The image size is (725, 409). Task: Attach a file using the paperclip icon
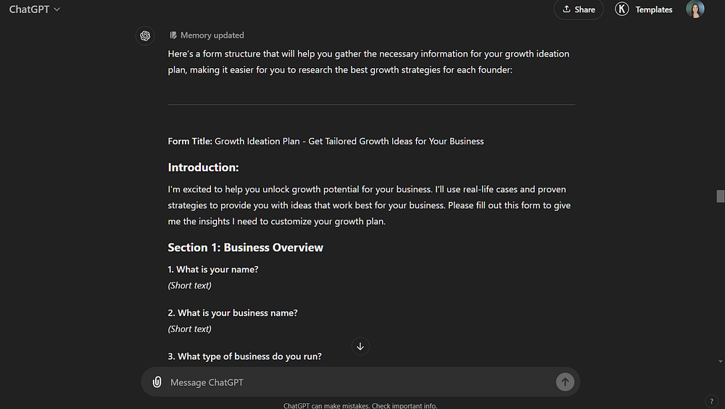(157, 382)
